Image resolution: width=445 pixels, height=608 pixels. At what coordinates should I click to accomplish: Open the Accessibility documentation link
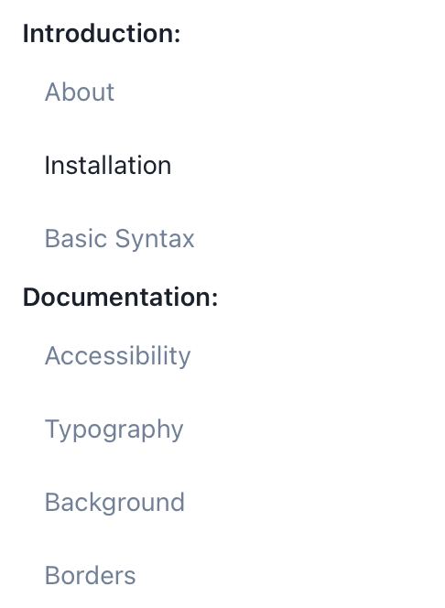(x=117, y=356)
